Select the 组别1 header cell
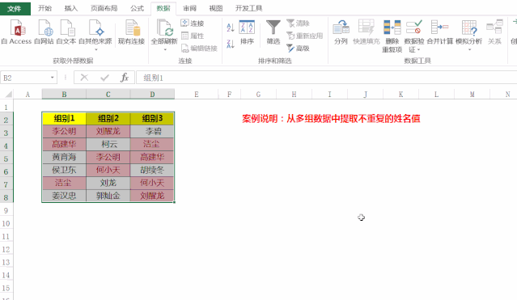The image size is (517, 300). [x=64, y=118]
